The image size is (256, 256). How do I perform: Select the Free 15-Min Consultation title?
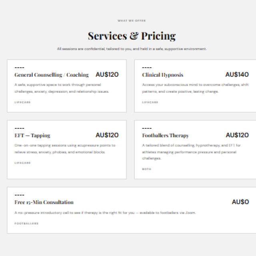[x=44, y=202]
